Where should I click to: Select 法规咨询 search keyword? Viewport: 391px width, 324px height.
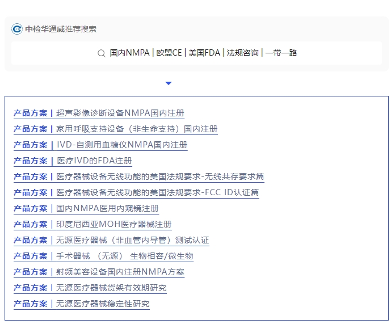pos(242,53)
